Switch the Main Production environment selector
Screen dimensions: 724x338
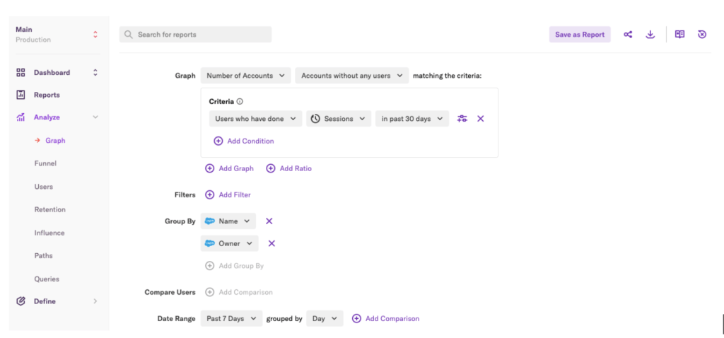click(58, 34)
